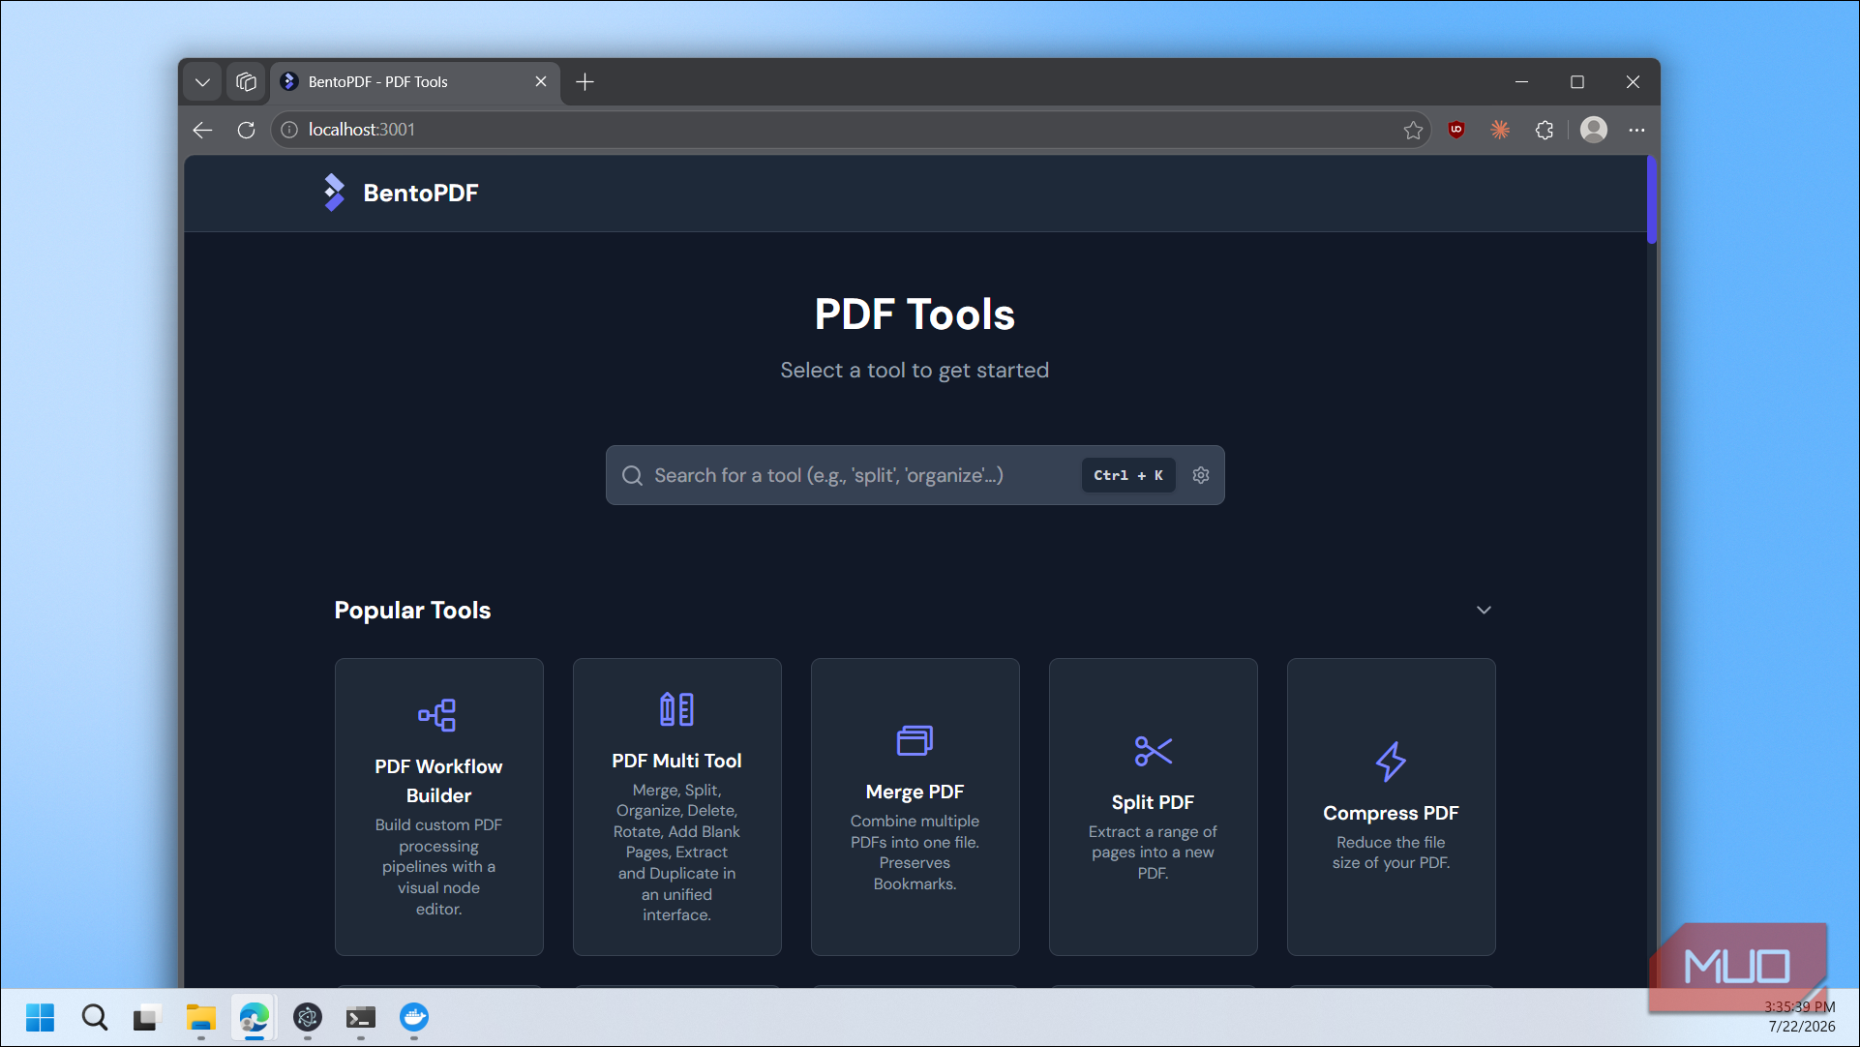Open the browser Settings and more menu
This screenshot has width=1860, height=1047.
tap(1636, 130)
